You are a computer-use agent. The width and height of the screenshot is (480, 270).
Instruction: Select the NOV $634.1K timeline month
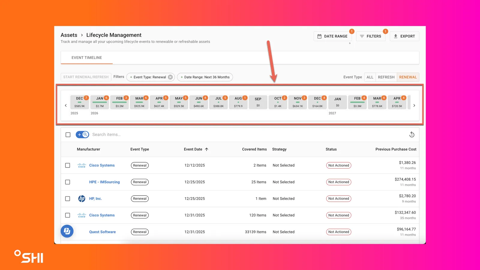point(298,102)
